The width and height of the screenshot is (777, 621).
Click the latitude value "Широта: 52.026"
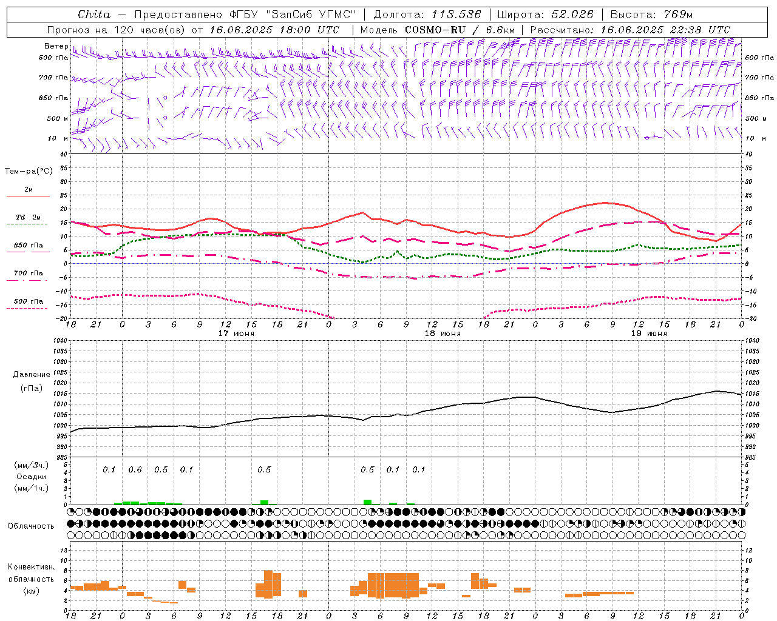click(x=545, y=15)
